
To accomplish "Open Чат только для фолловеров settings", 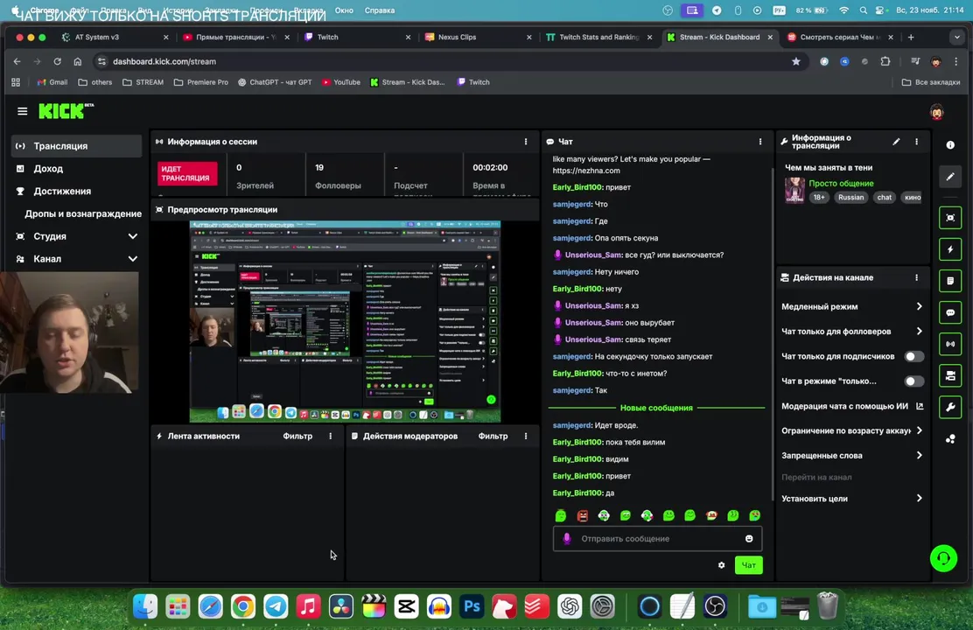I will 852,332.
